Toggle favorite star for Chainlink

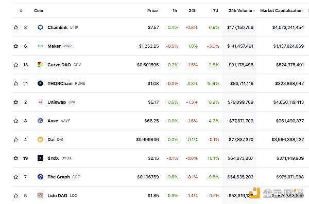pos(16,27)
